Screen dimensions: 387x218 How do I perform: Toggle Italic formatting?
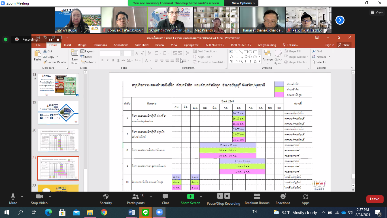click(x=108, y=60)
